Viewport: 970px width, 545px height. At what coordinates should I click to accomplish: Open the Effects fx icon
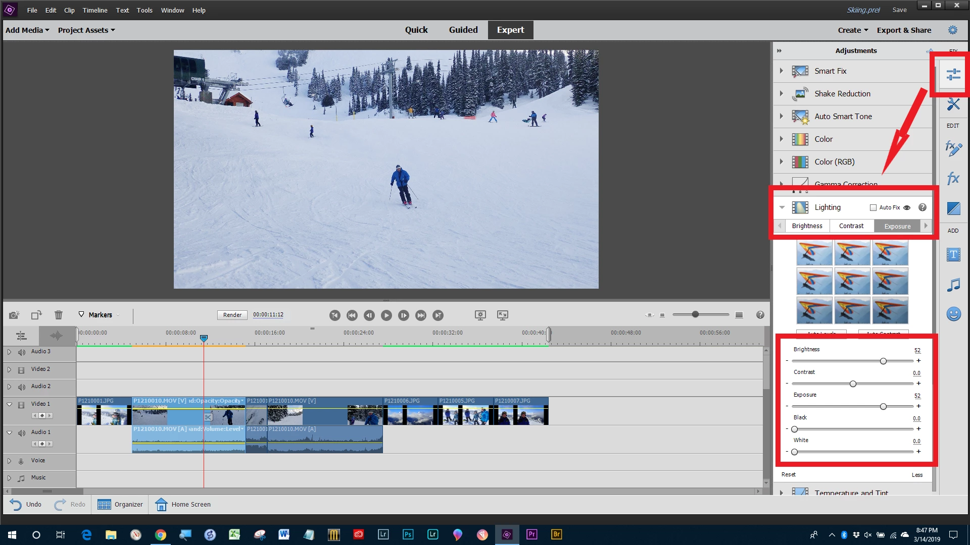point(953,178)
